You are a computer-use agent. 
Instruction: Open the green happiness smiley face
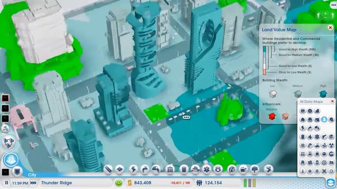pos(118,183)
